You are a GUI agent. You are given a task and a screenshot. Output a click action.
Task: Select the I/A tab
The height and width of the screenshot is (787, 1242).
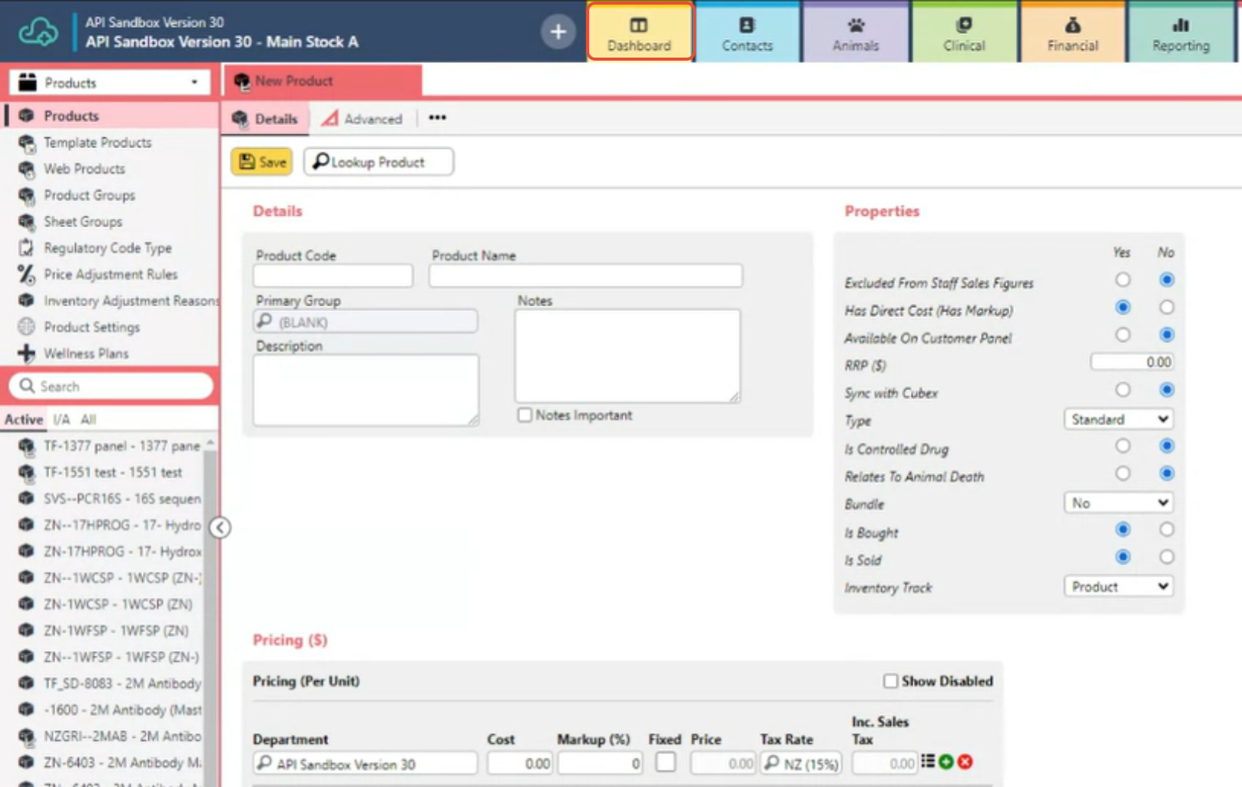tap(60, 418)
